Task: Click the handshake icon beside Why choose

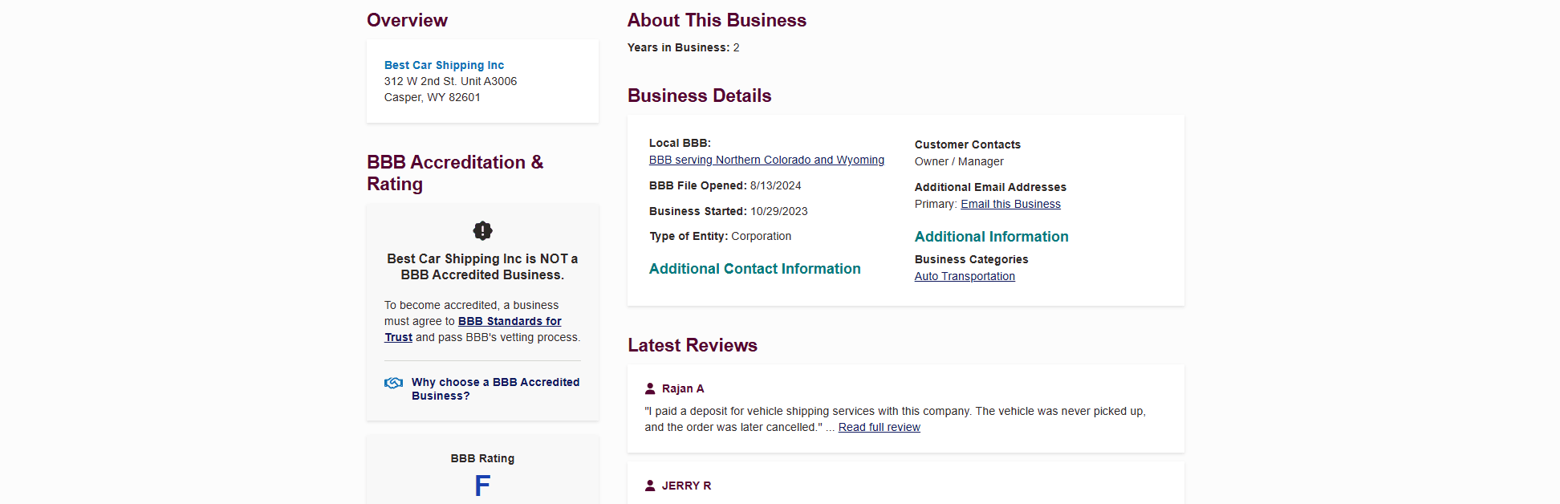Action: coord(393,383)
